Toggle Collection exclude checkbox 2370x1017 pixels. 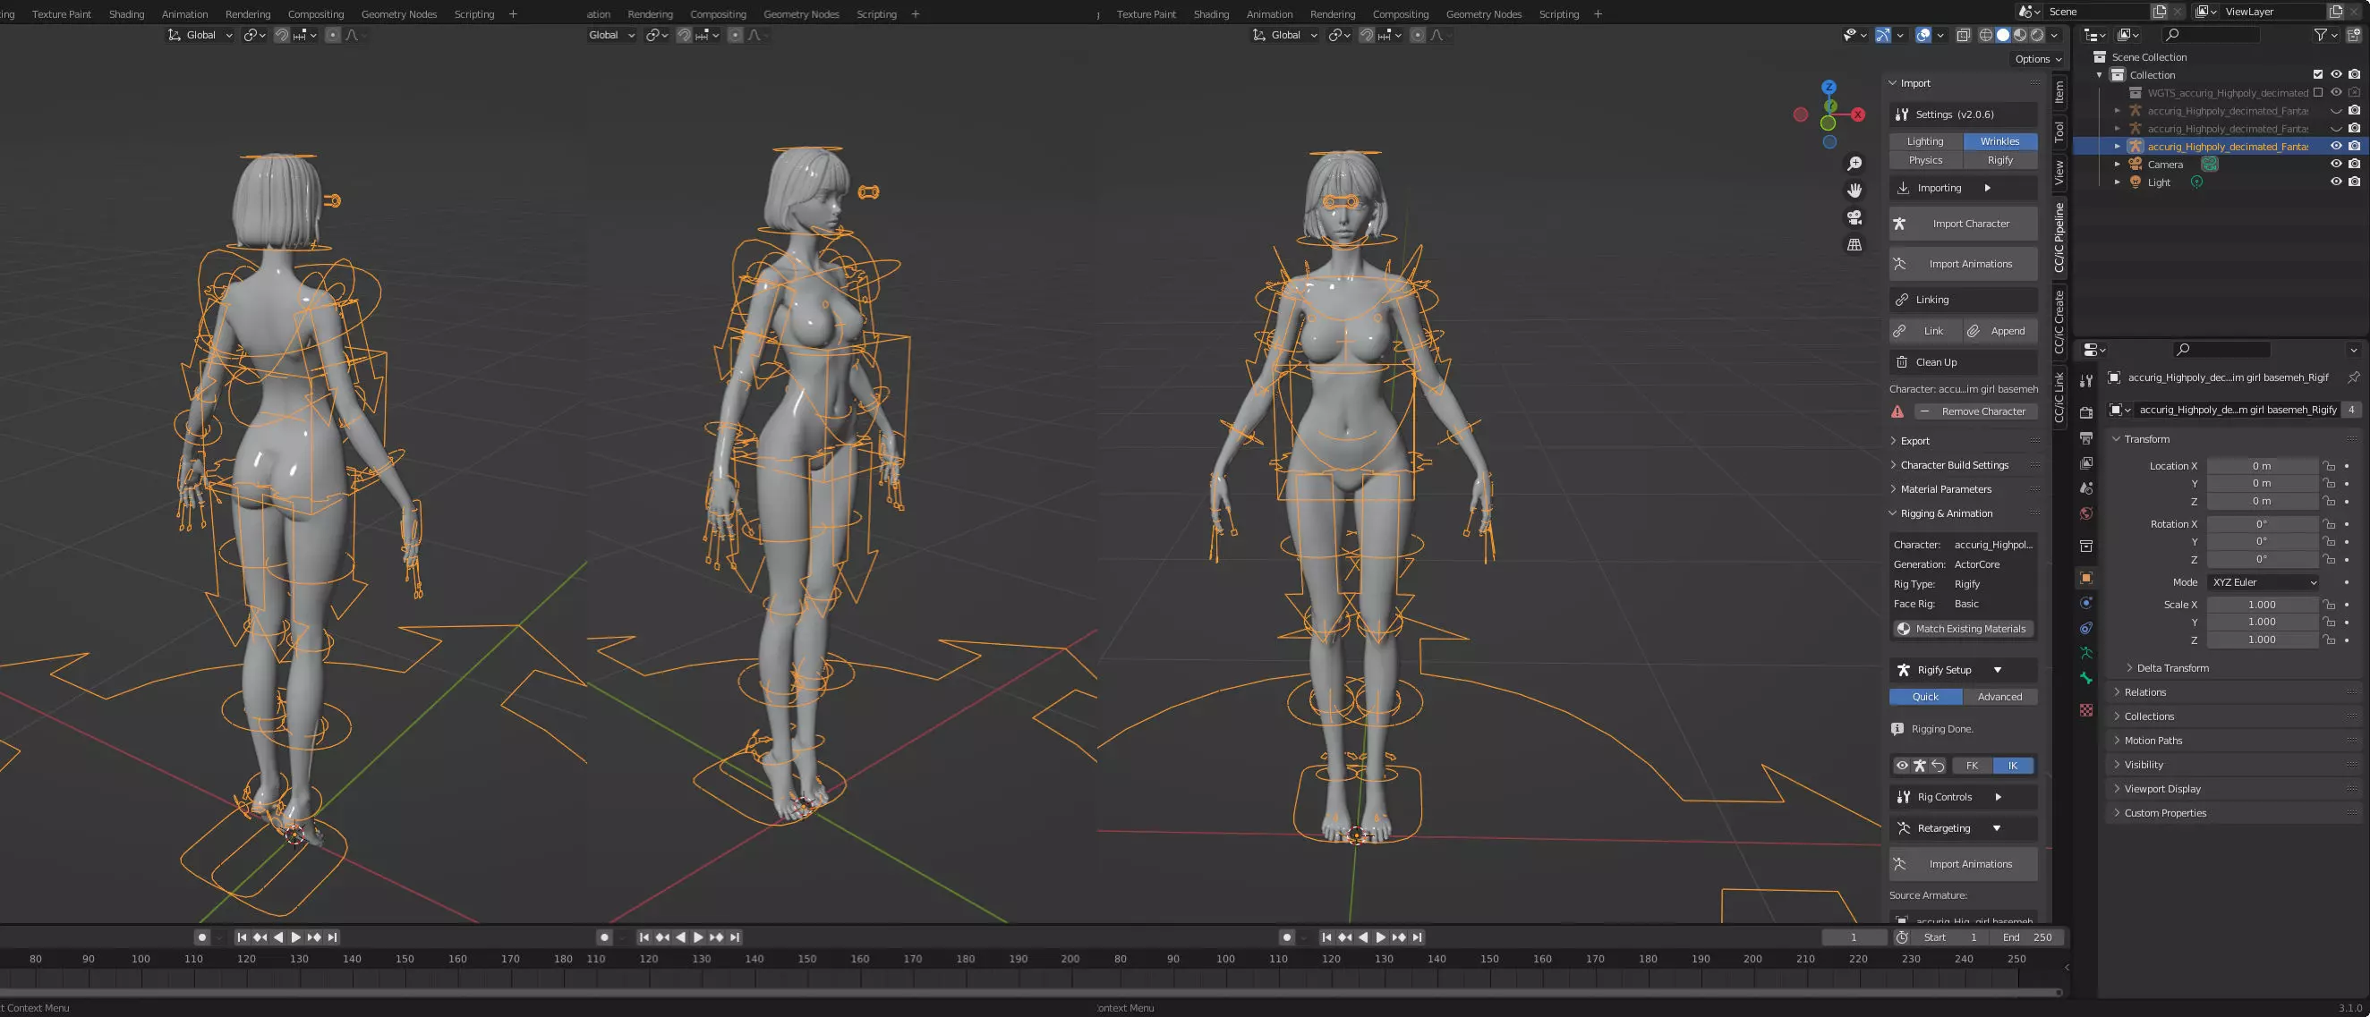tap(2318, 74)
